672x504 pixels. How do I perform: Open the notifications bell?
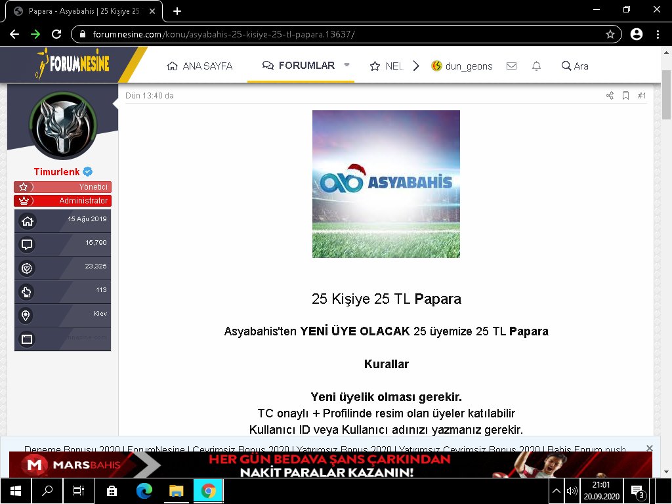pos(536,66)
